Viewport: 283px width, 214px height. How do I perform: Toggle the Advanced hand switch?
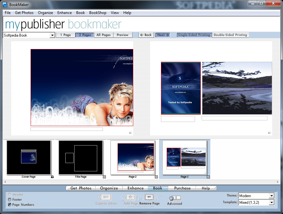pyautogui.click(x=175, y=198)
